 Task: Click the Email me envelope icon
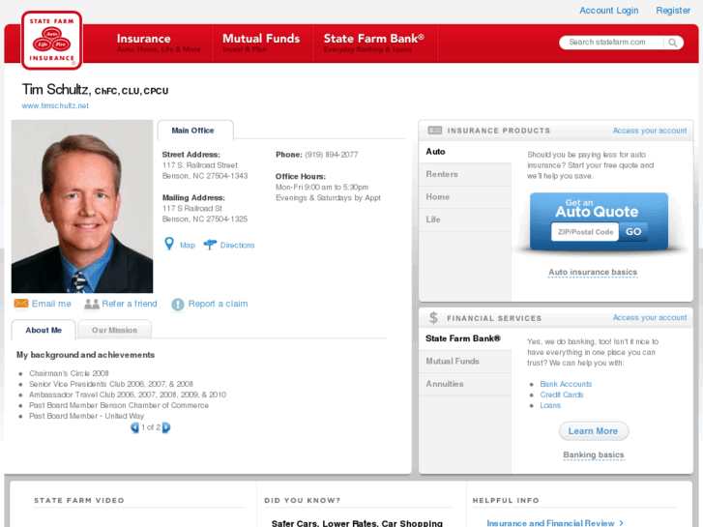(21, 304)
